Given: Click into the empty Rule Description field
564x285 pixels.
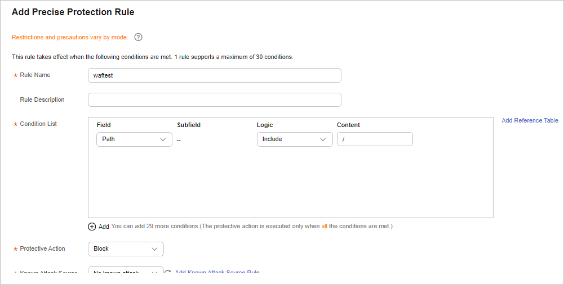Looking at the screenshot, I should (214, 100).
